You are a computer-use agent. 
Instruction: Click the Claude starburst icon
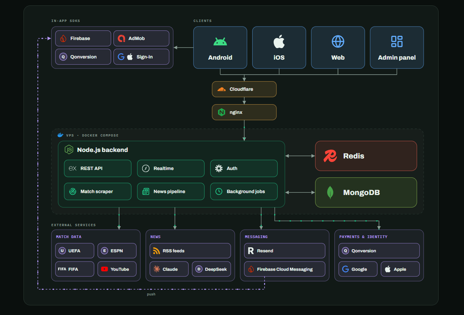[156, 269]
